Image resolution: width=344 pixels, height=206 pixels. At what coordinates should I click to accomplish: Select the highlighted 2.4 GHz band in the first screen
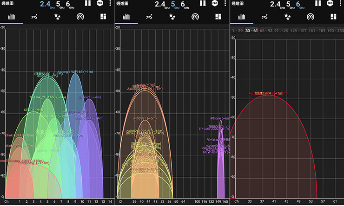coord(47,4)
